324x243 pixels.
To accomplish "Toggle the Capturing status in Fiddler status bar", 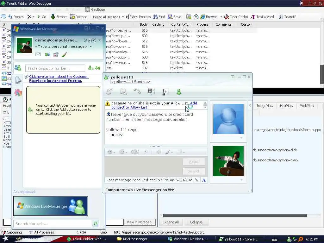I will 11,232.
